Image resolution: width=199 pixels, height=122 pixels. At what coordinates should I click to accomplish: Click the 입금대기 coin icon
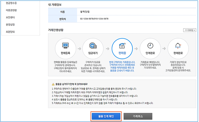[93, 45]
